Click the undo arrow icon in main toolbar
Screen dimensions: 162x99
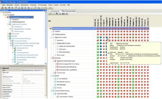(x=45, y=8)
